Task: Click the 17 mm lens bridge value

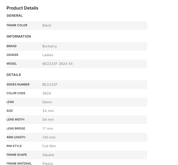Action: 48,129
